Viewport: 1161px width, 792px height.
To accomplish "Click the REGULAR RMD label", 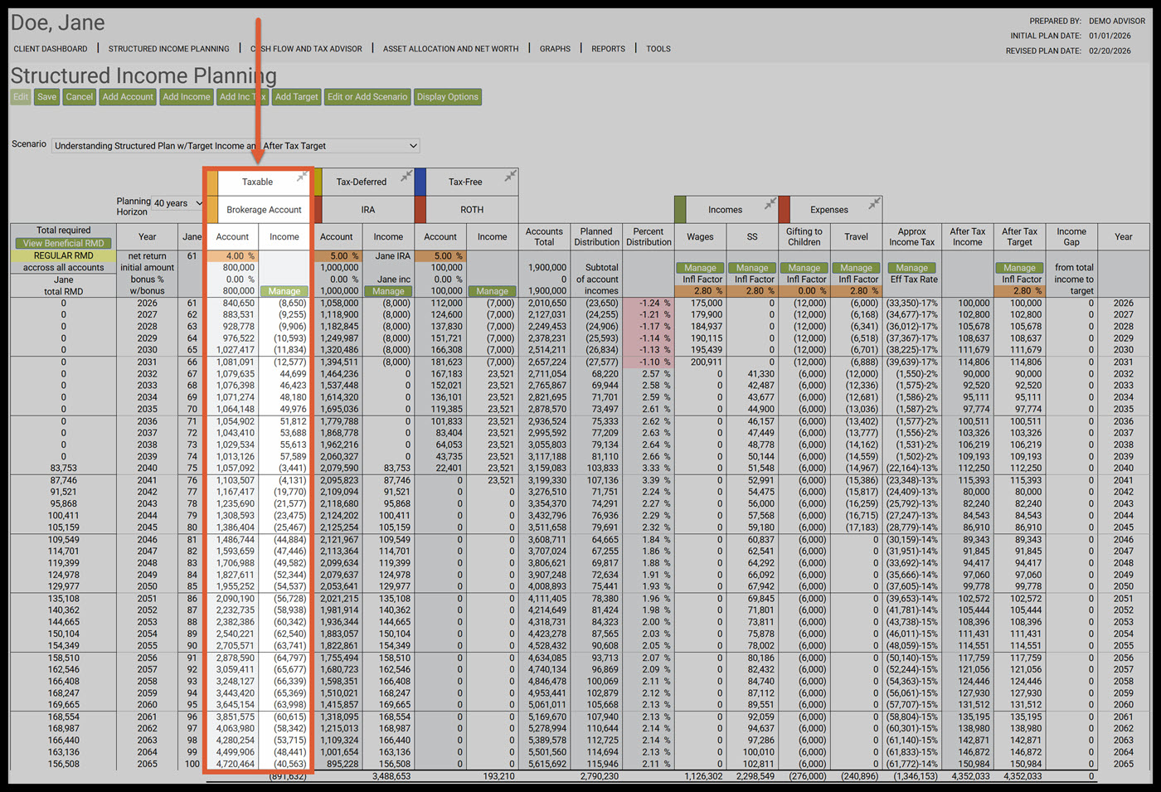I will [64, 256].
